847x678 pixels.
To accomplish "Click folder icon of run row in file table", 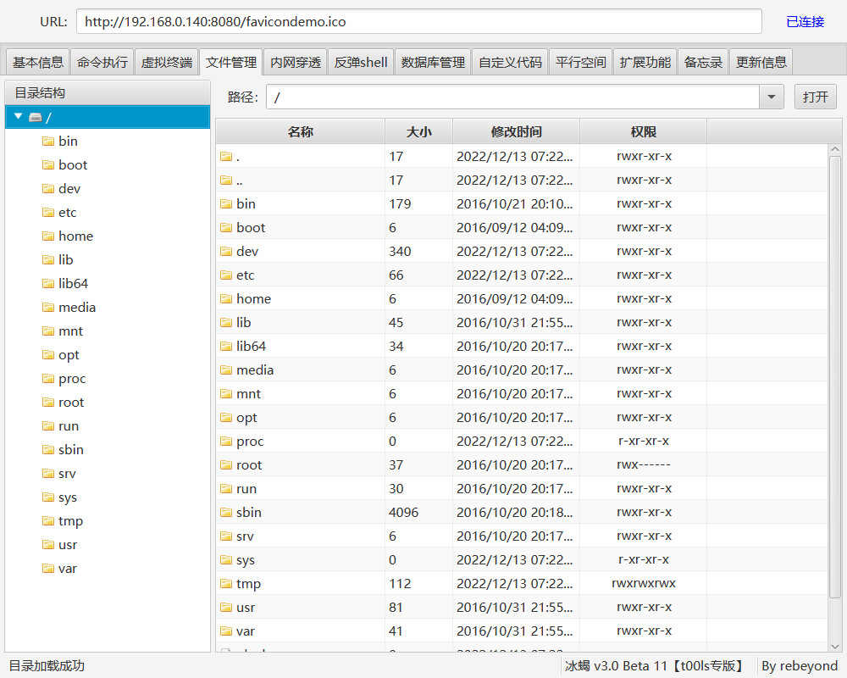I will (x=226, y=489).
